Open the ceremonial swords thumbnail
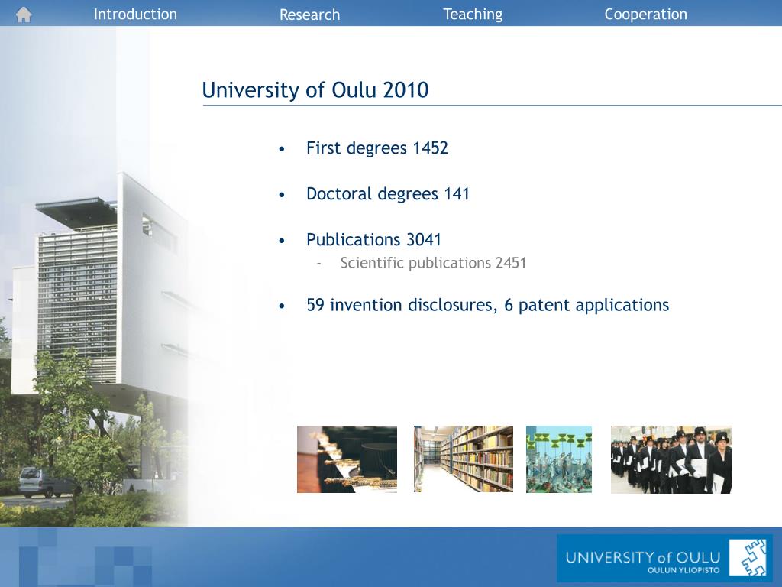 pos(347,459)
